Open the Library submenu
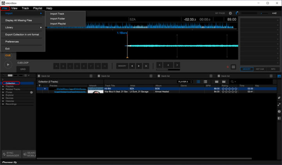 (23, 27)
